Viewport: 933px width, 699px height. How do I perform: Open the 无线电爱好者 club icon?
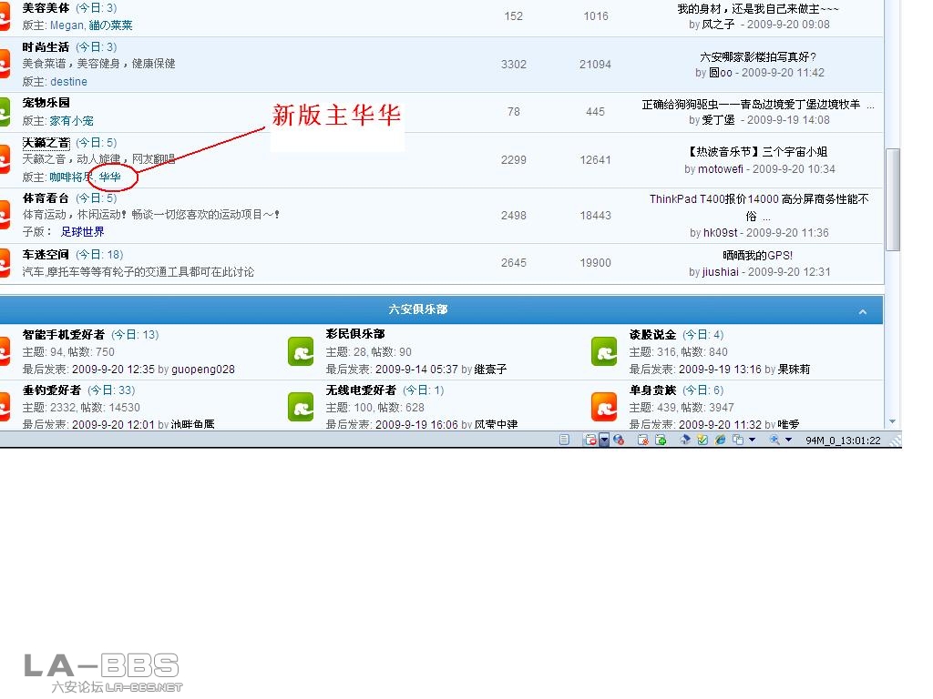coord(301,408)
